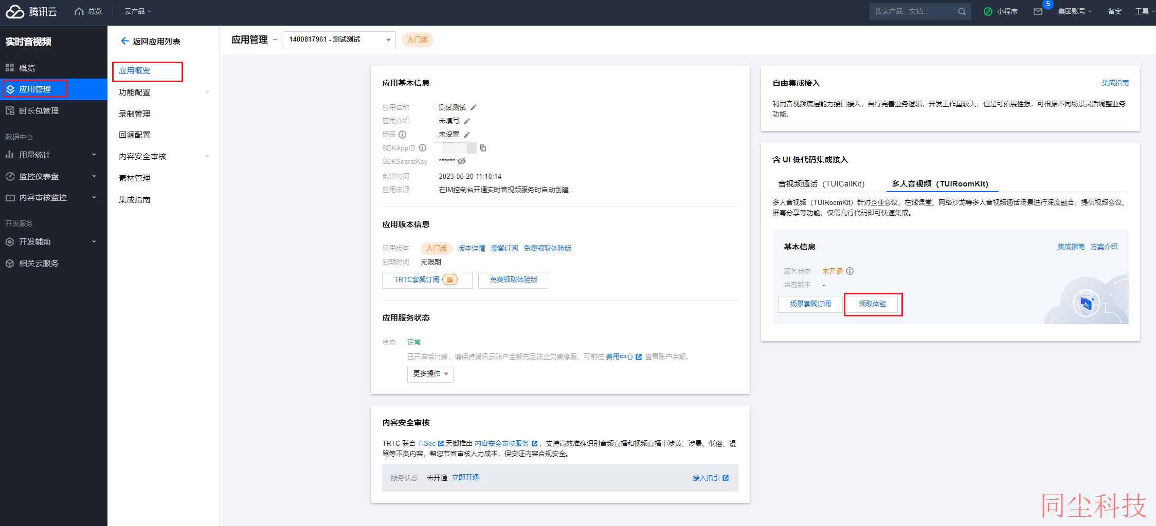Click the external link icon after T-Sec

[441, 443]
